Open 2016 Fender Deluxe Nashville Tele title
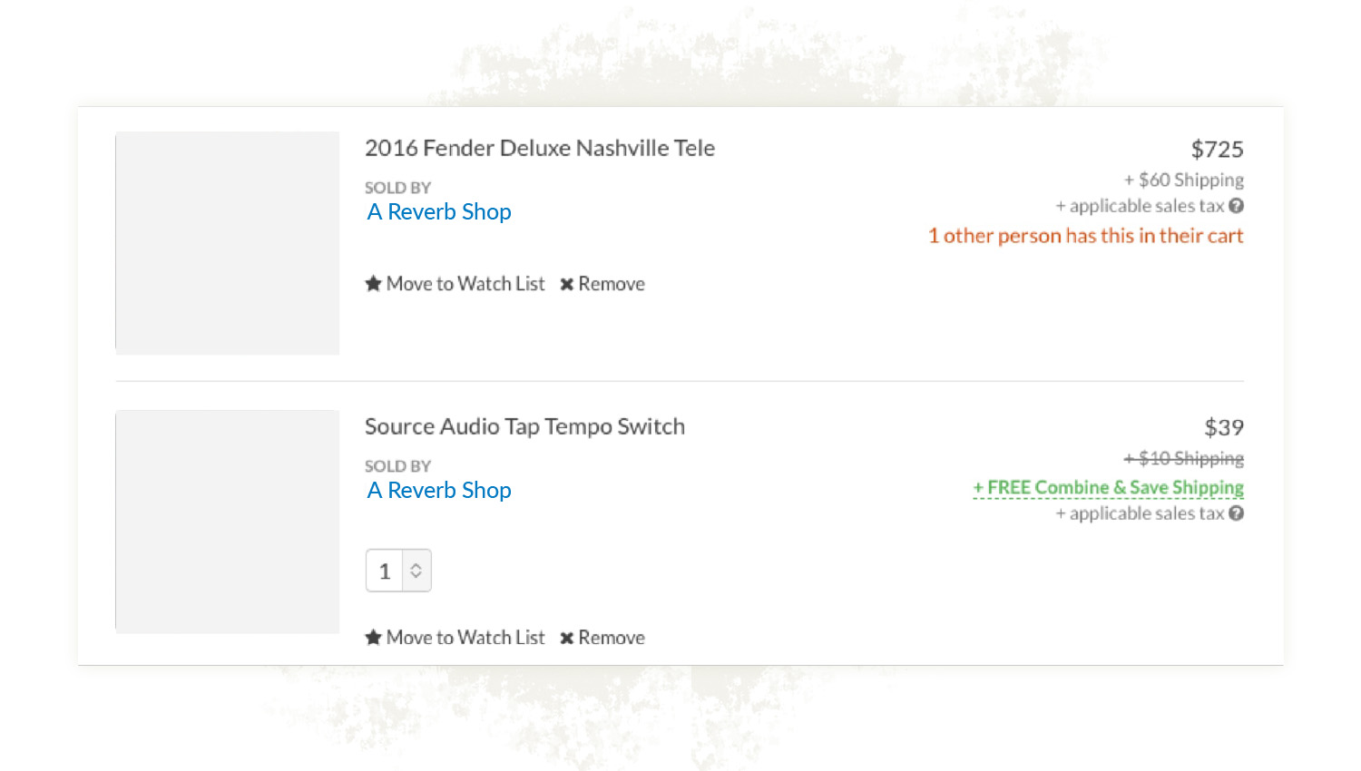1361x771 pixels. point(540,148)
